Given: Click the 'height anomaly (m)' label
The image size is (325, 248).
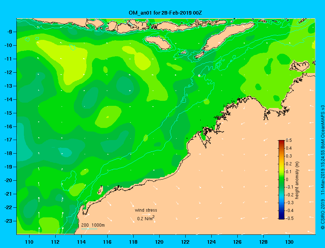Looking at the screenshot, I should [297, 180].
